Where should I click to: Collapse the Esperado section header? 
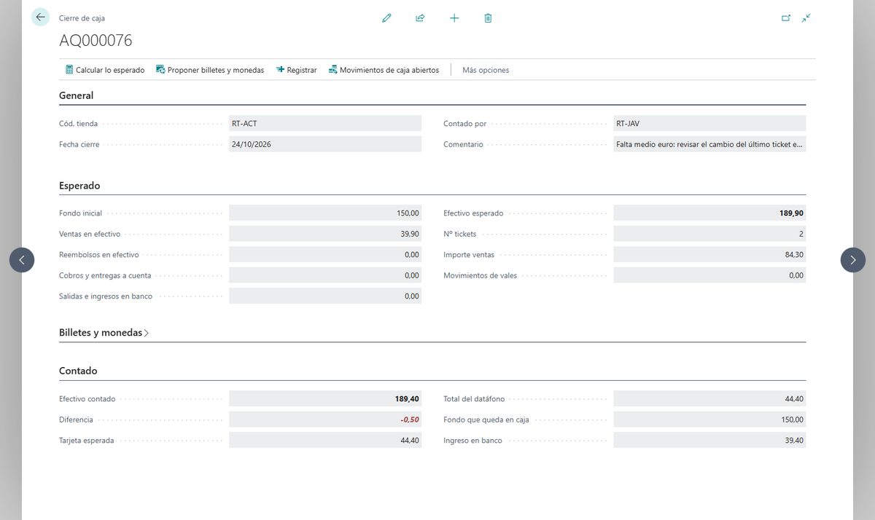click(79, 186)
